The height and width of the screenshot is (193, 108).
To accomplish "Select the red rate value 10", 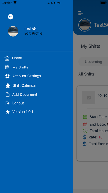I will coord(101,137).
